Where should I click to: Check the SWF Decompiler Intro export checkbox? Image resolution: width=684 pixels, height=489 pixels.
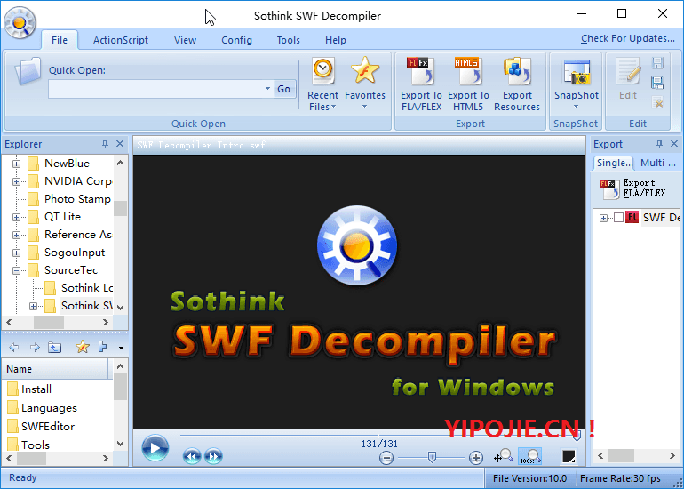pyautogui.click(x=618, y=218)
